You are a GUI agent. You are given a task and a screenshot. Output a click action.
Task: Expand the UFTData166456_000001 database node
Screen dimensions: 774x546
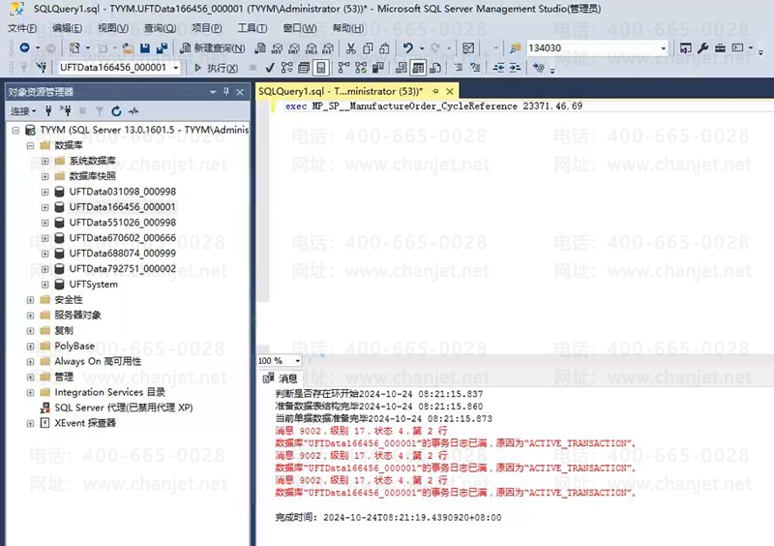click(x=45, y=207)
